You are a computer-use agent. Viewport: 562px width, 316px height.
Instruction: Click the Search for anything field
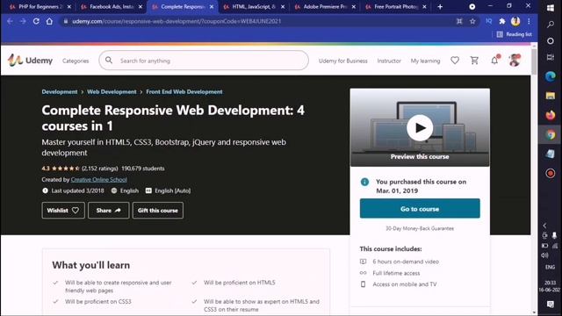[204, 61]
